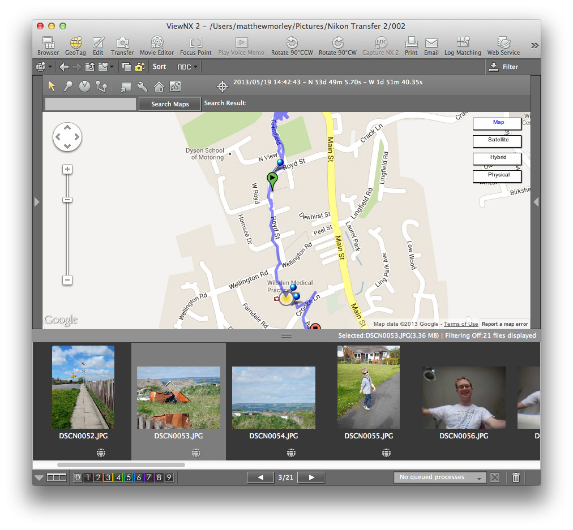Open Web Service

pos(503,46)
